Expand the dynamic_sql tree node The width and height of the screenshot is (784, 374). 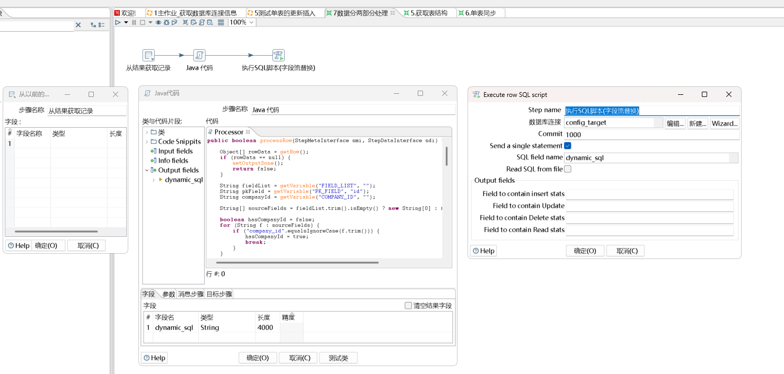pyautogui.click(x=154, y=180)
